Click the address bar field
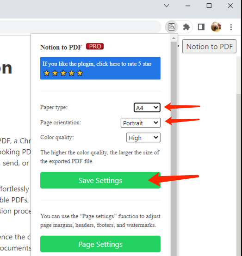Image resolution: width=242 pixels, height=256 pixels. [x=80, y=27]
